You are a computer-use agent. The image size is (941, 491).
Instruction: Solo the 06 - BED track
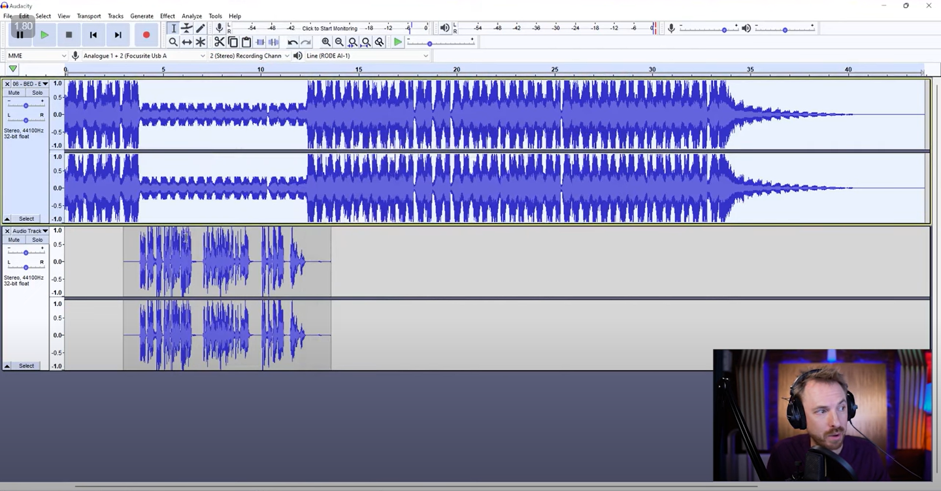point(37,93)
